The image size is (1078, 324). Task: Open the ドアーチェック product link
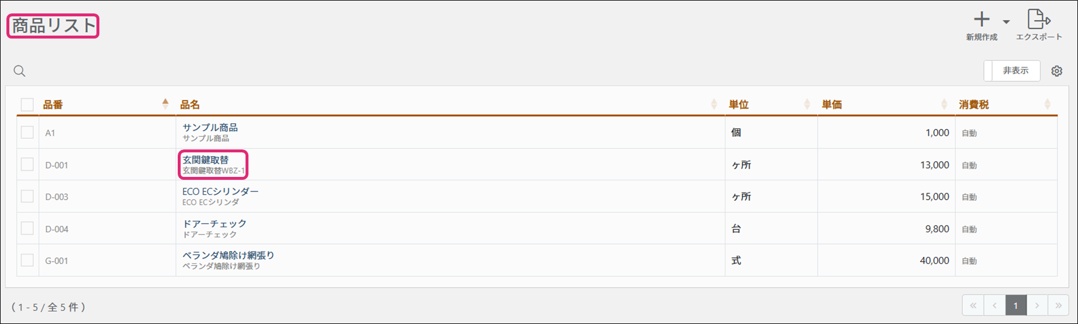coord(215,223)
